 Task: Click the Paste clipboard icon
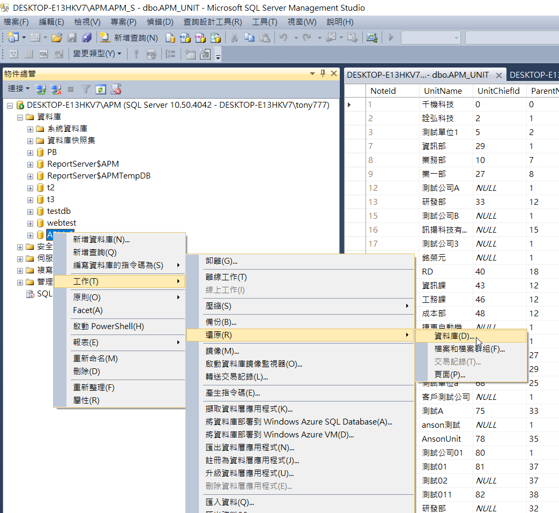click(265, 38)
